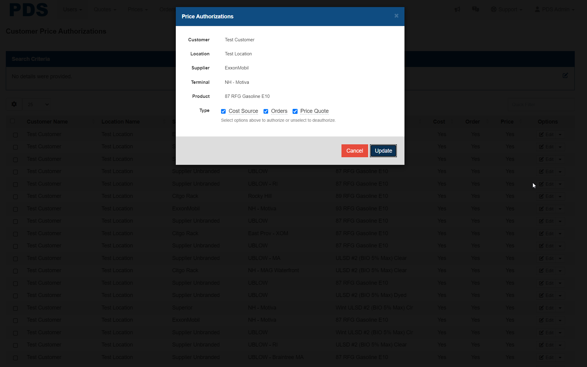This screenshot has width=587, height=367.
Task: Sort by Location Name column header
Action: tap(120, 122)
